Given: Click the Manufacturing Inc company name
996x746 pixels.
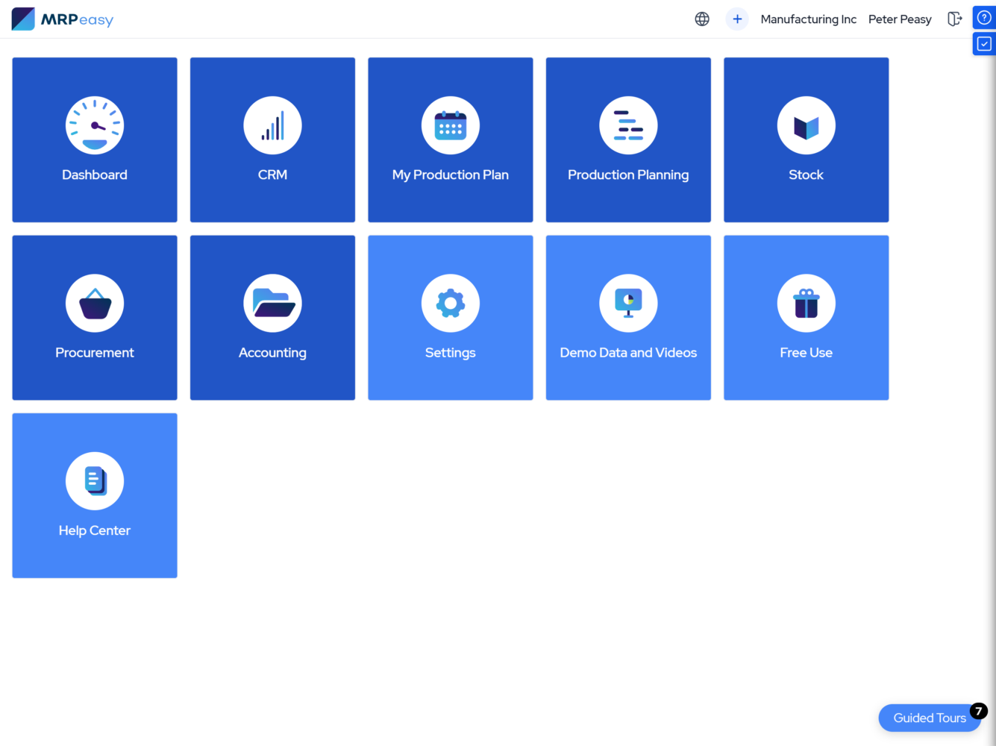Looking at the screenshot, I should [x=808, y=19].
